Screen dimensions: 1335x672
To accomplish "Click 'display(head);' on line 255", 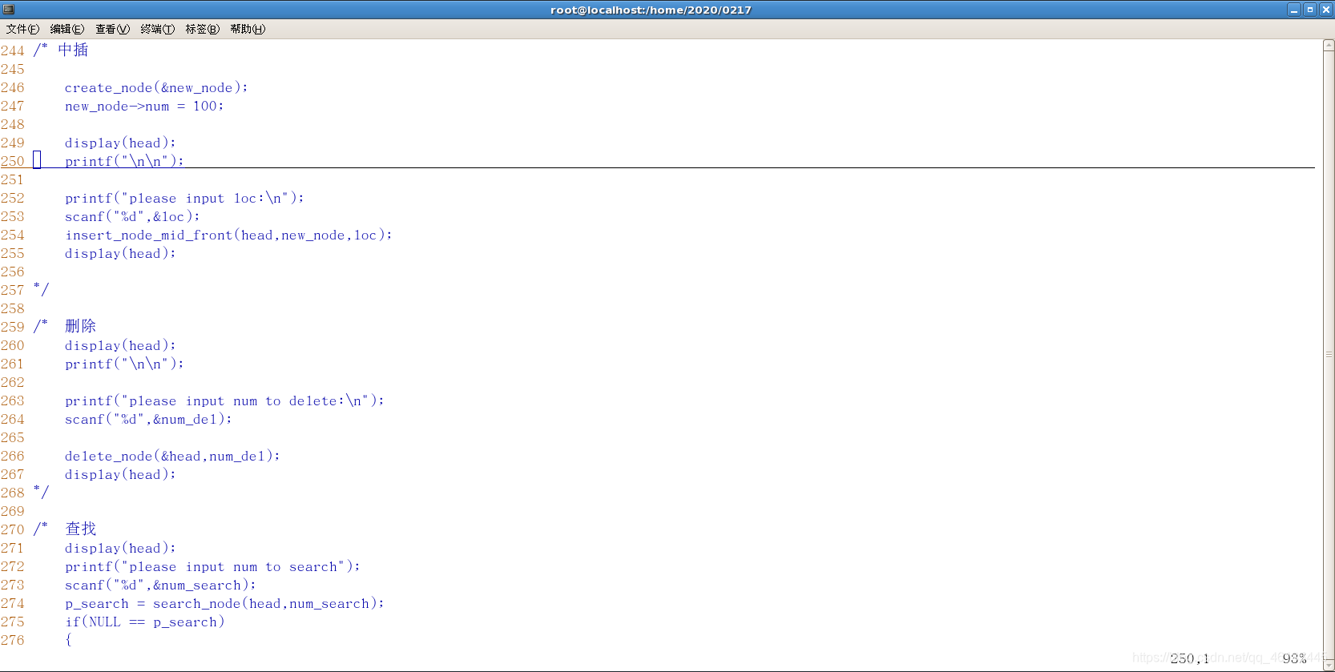I will (x=120, y=253).
